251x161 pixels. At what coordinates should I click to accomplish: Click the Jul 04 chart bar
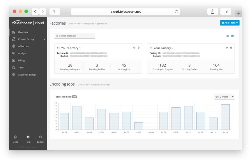(x=102, y=120)
